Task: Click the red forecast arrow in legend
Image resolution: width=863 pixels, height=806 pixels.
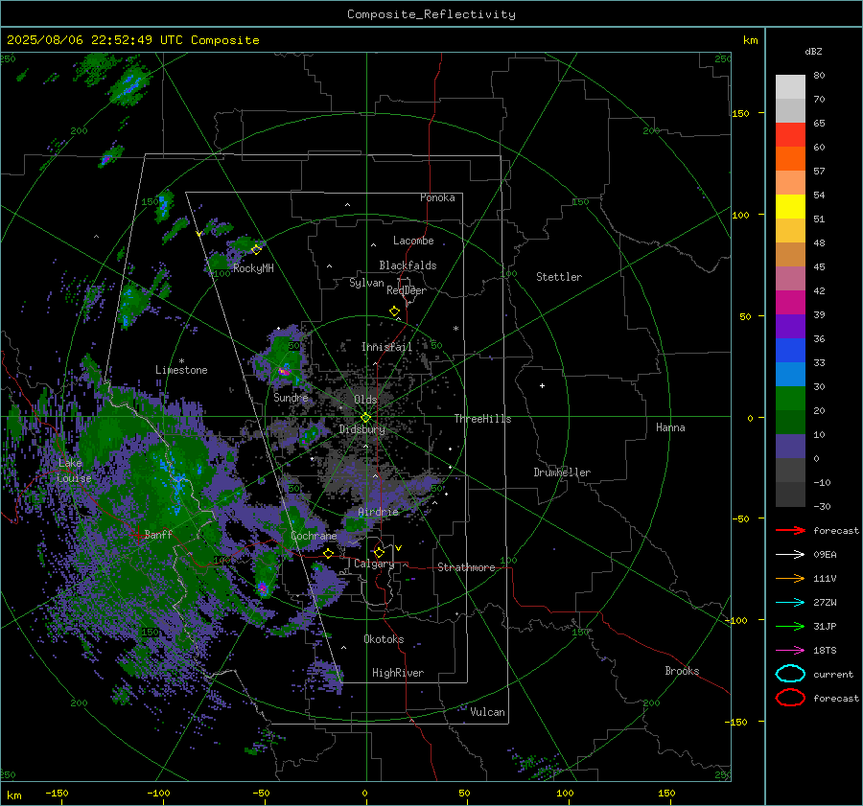Action: pos(790,530)
